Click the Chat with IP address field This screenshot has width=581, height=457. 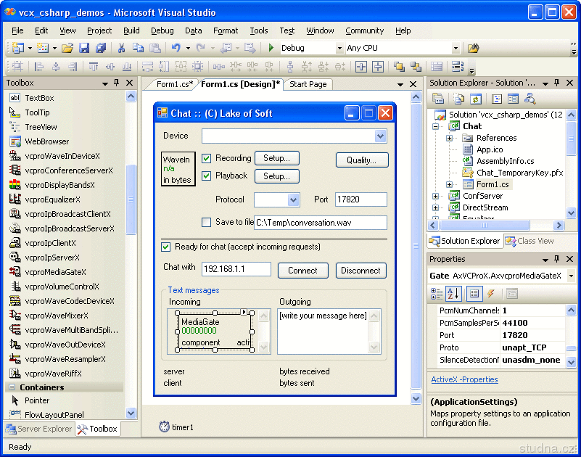(236, 270)
